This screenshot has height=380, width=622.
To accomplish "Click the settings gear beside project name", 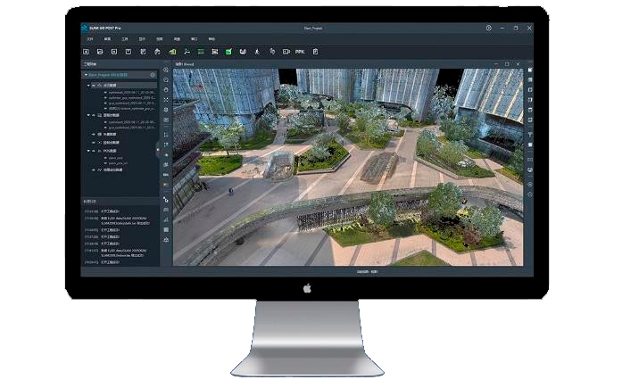I will coord(153,75).
